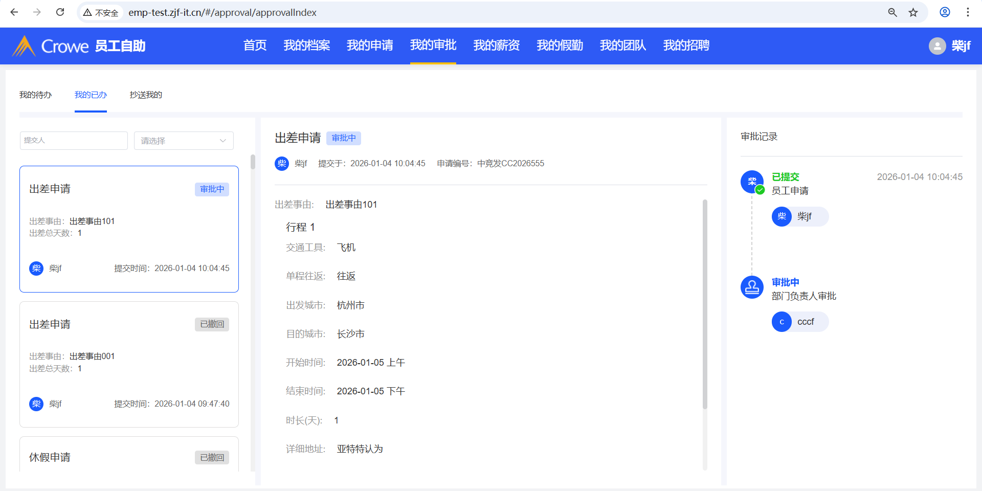The image size is (982, 491).
Task: Click the browser back arrow
Action: (14, 12)
